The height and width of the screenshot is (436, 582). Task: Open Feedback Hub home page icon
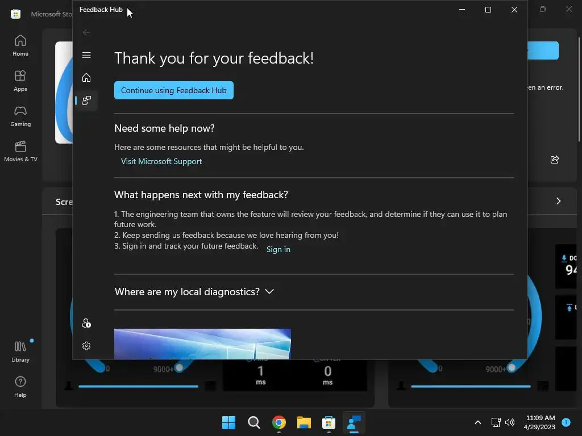pyautogui.click(x=86, y=78)
